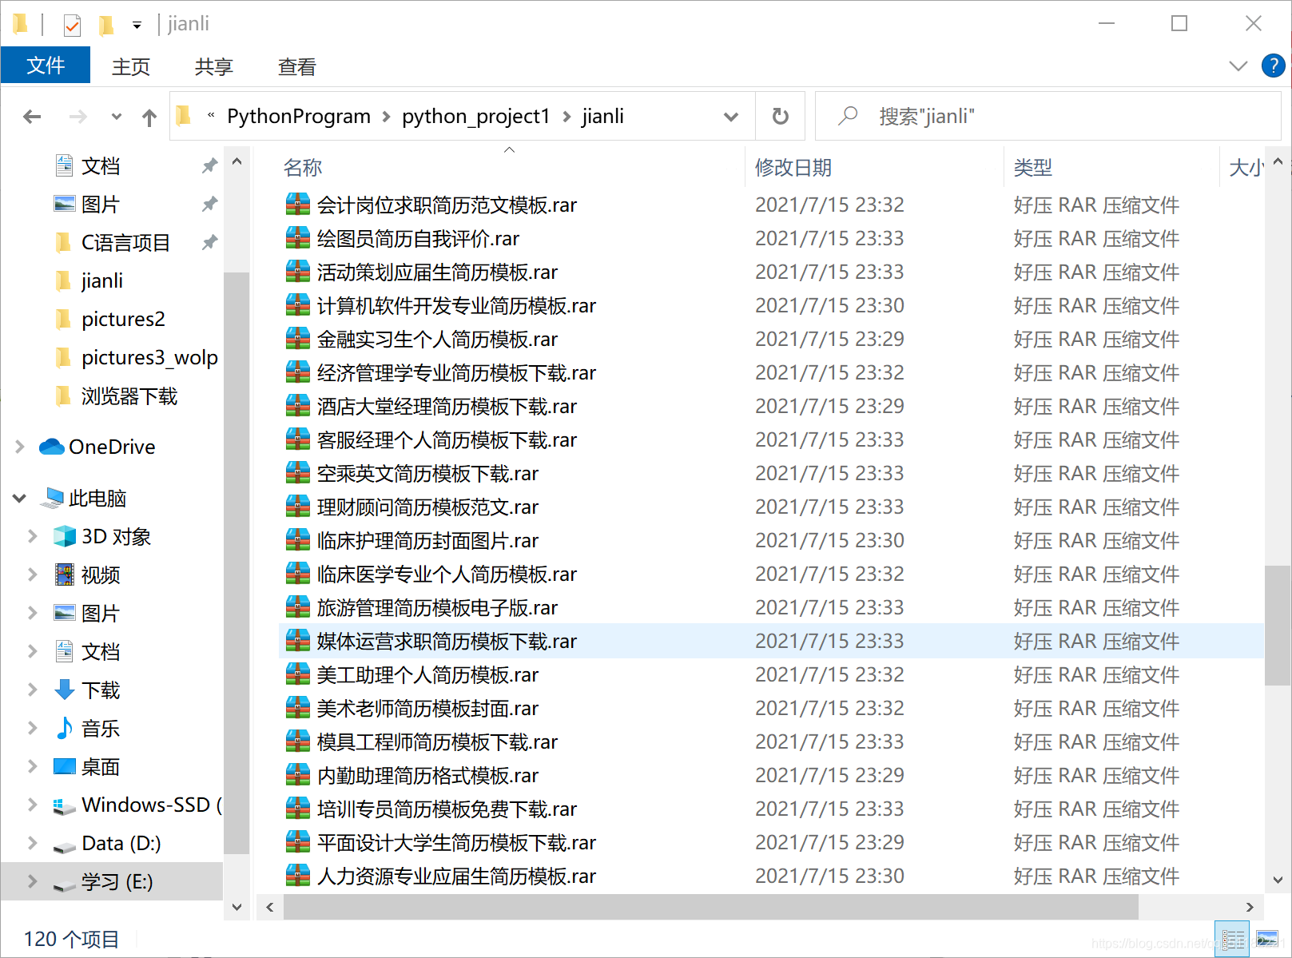Go up one folder level
The height and width of the screenshot is (958, 1292).
point(149,117)
